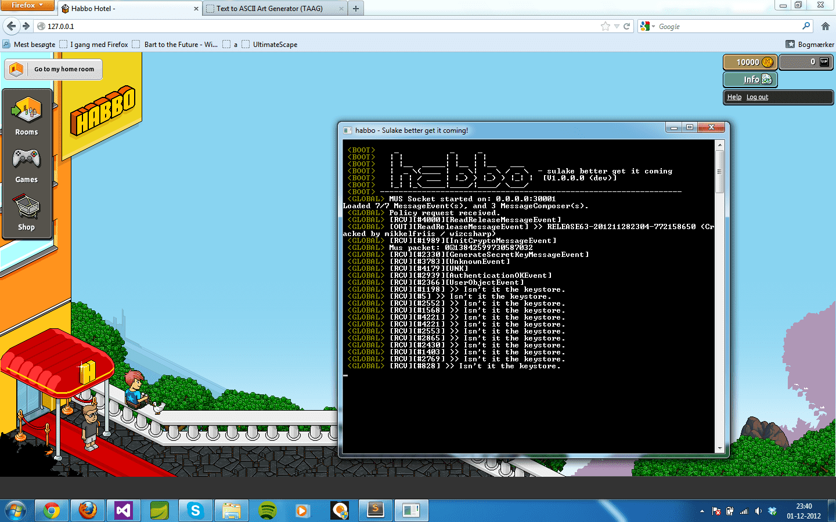Click the network signal tray icon

pos(744,511)
